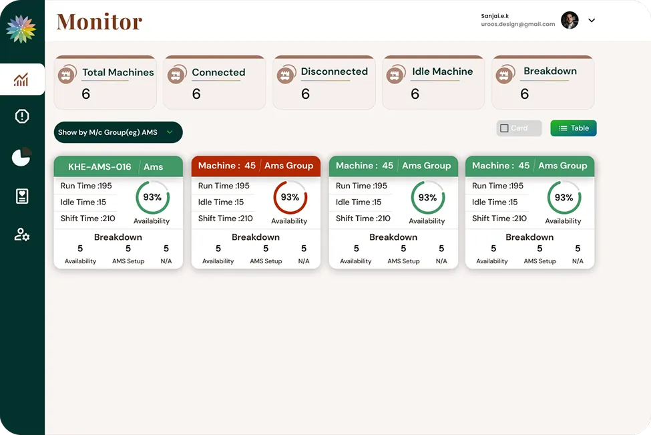Viewport: 651px width, 435px height.
Task: Open the user management sidebar icon
Action: click(21, 235)
